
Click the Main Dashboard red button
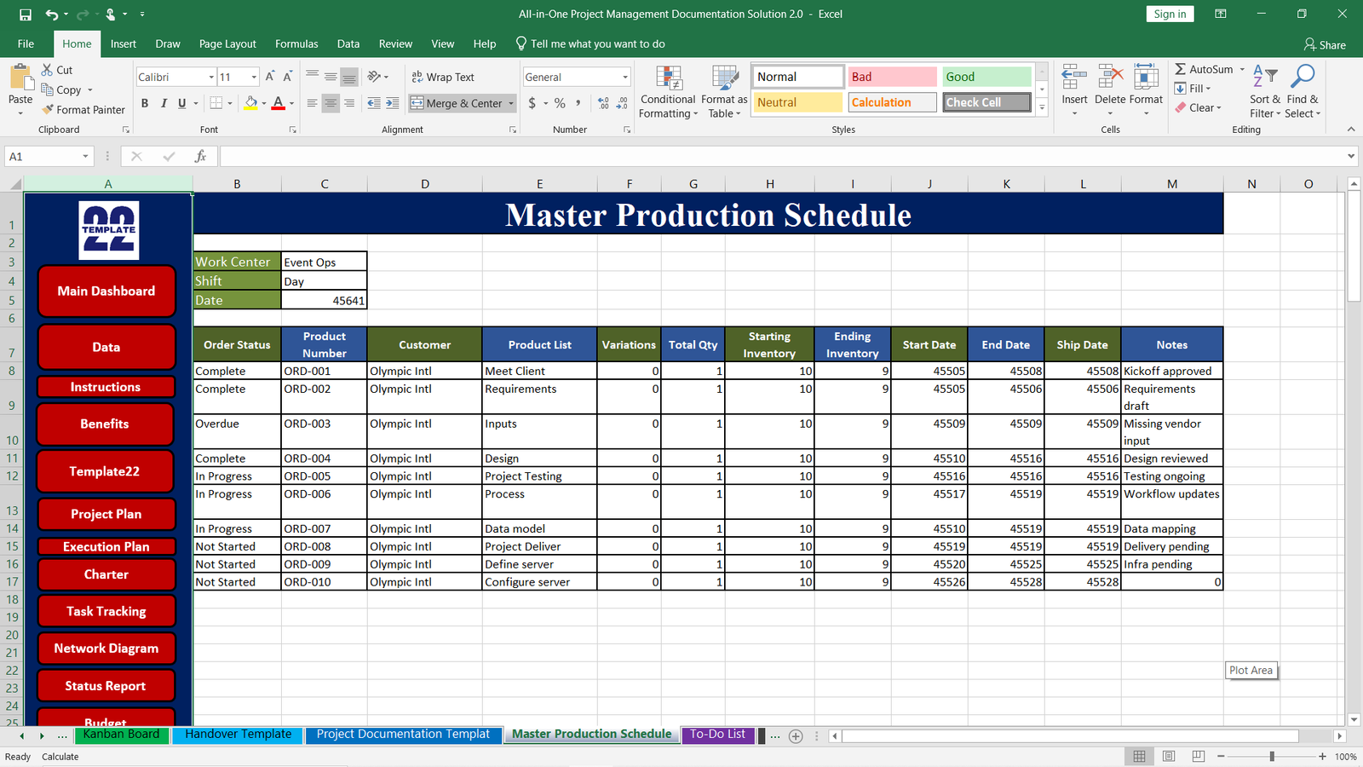point(106,291)
